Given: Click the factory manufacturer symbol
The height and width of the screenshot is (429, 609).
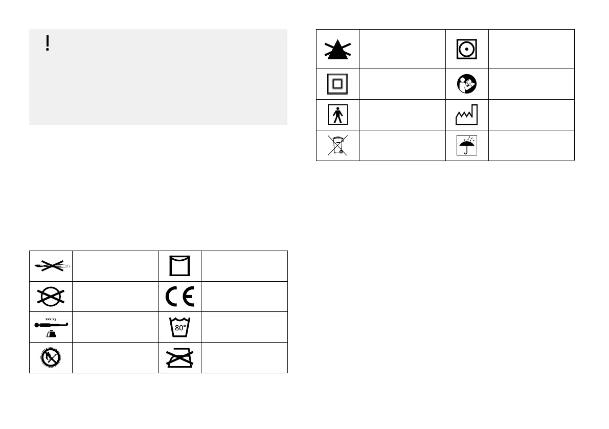Looking at the screenshot, I should tap(467, 116).
